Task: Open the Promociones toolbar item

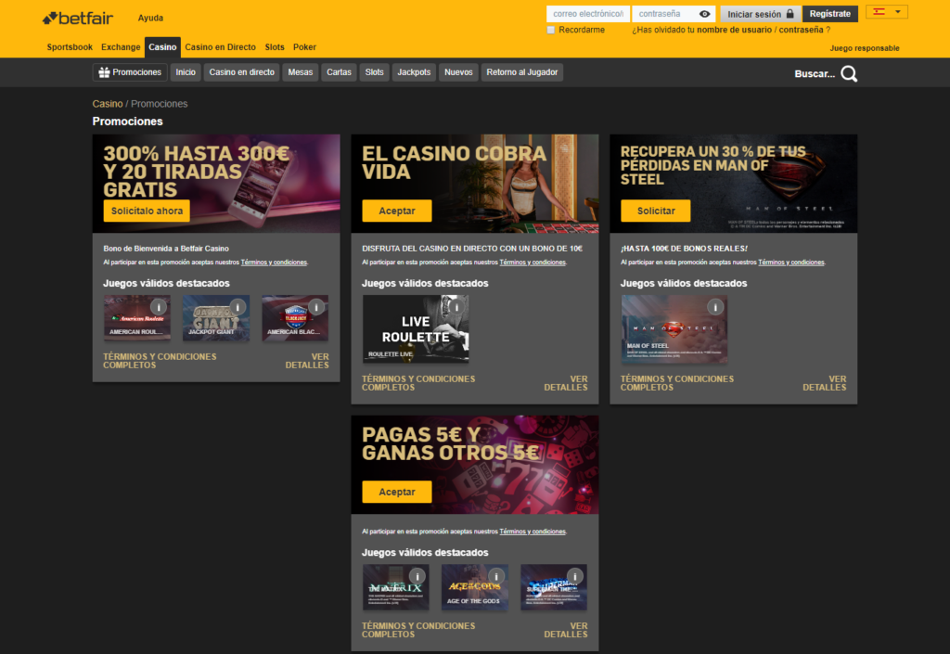Action: pos(129,71)
